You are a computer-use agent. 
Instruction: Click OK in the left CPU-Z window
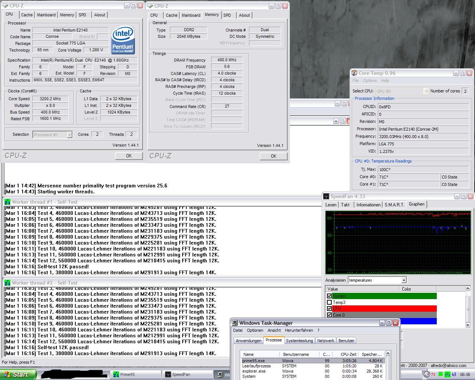129,156
